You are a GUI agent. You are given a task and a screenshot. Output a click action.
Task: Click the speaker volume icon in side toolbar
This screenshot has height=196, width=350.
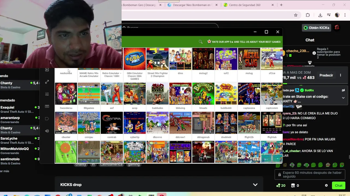coord(47,131)
